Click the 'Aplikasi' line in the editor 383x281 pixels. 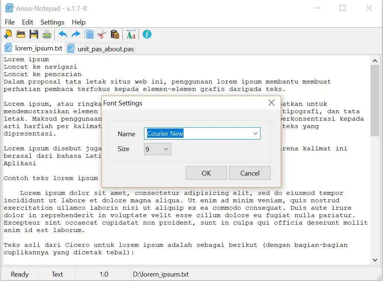coord(20,163)
